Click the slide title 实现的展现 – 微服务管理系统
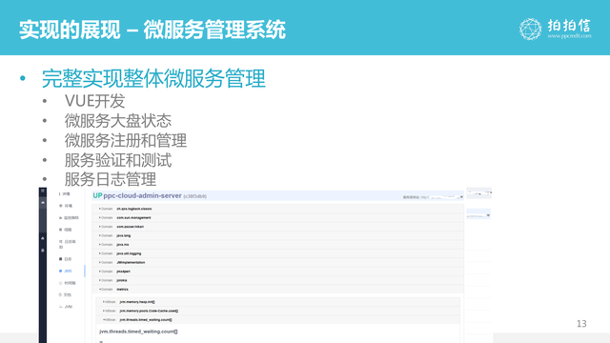Viewport: 610px width, 343px height. point(152,30)
